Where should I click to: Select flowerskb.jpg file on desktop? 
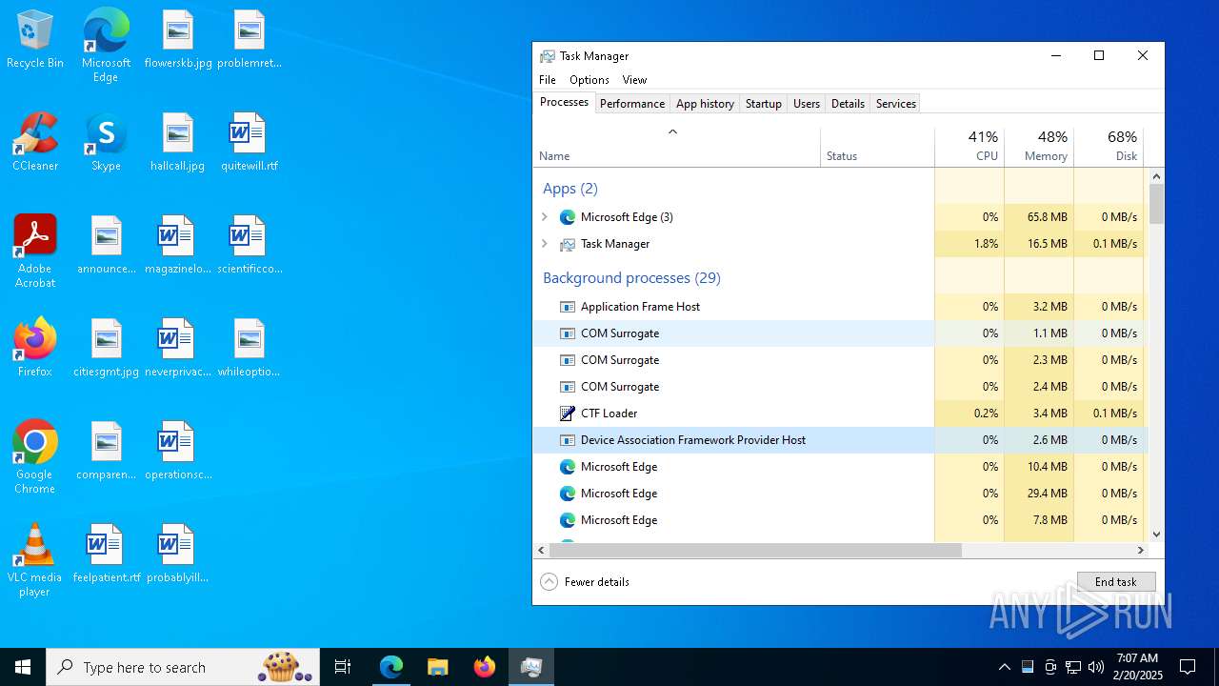pos(178,40)
